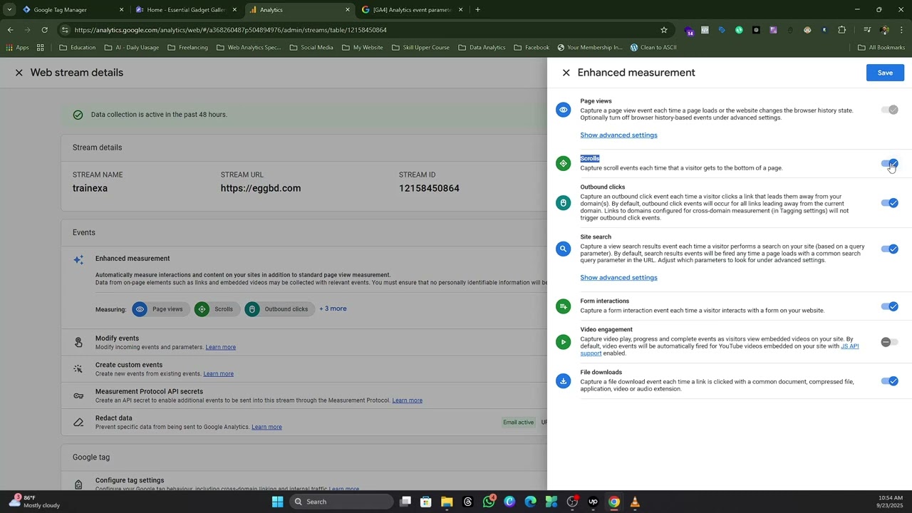Open VLC media player from taskbar
The width and height of the screenshot is (912, 513).
pos(635,502)
